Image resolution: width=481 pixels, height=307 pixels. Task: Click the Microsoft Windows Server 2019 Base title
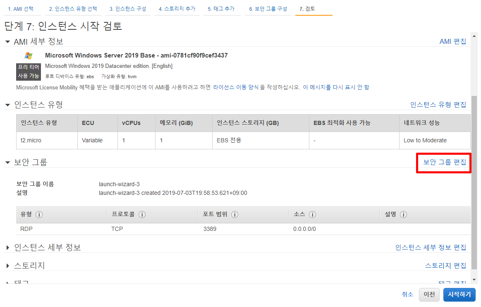coord(136,55)
